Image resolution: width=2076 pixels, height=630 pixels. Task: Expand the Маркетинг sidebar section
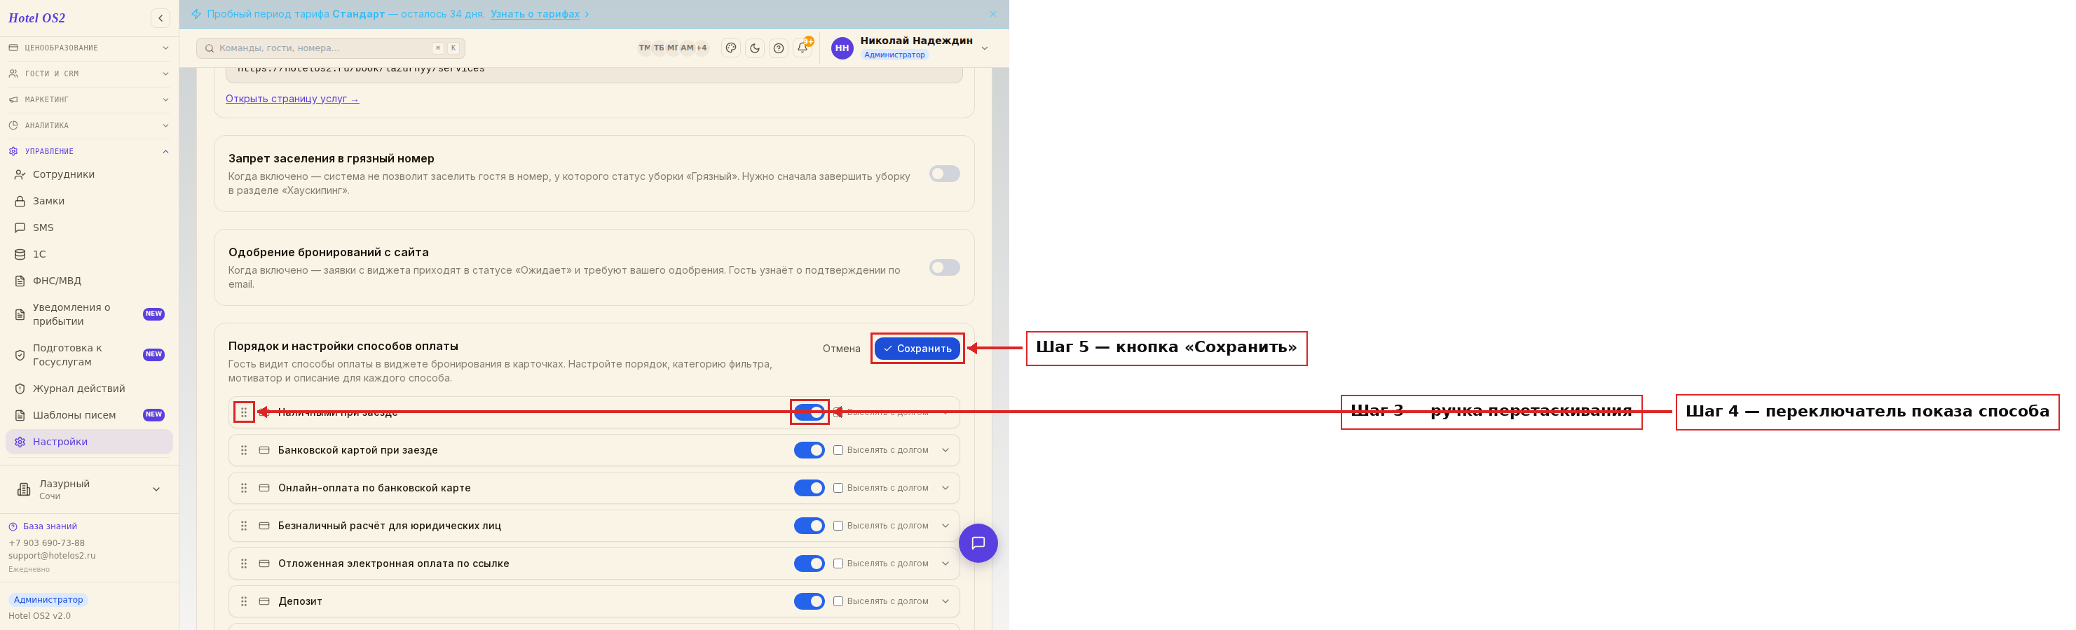(x=88, y=100)
